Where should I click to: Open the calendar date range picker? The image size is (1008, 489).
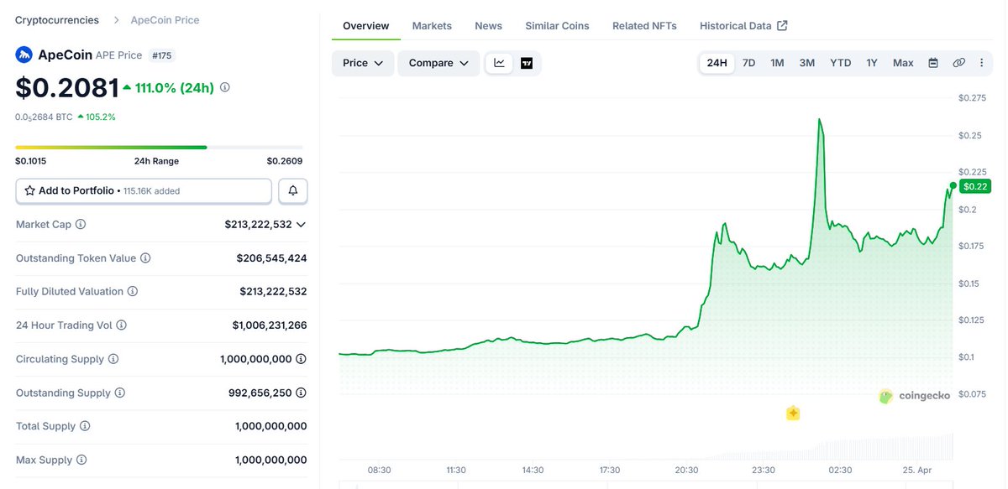pos(933,63)
